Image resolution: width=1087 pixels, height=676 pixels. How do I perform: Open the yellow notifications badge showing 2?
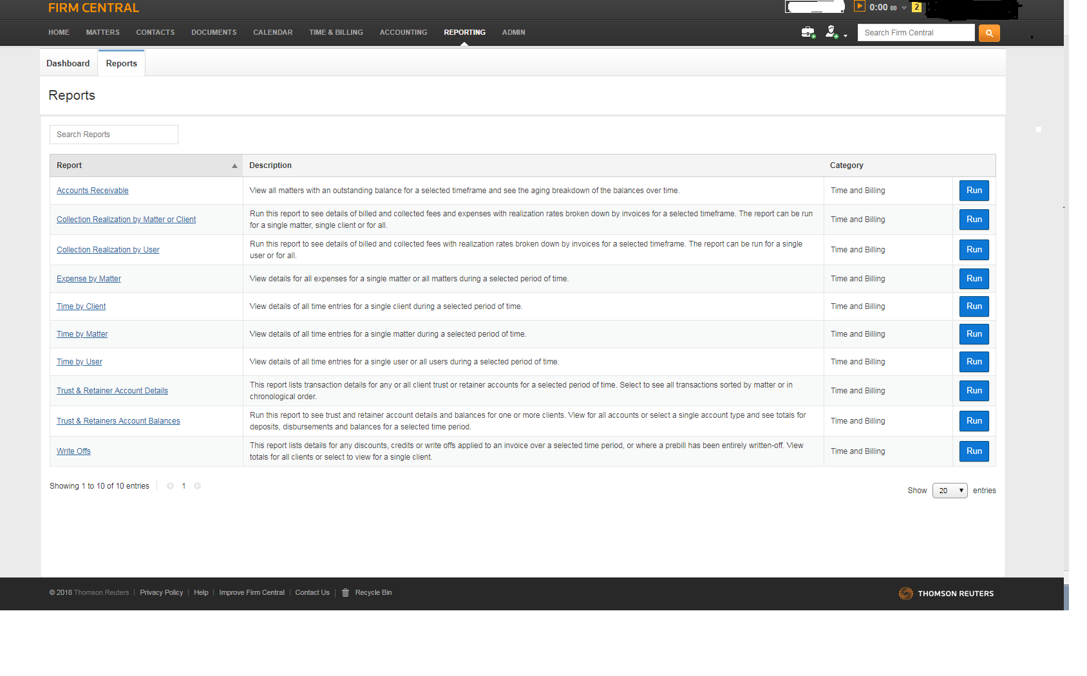tap(916, 7)
